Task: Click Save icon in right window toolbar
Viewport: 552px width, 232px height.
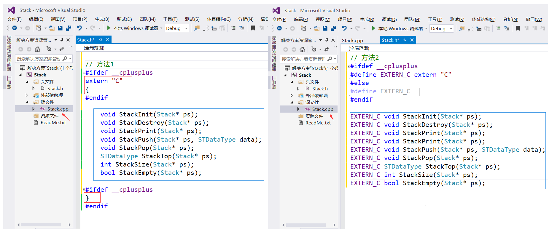Action: [x=325, y=28]
